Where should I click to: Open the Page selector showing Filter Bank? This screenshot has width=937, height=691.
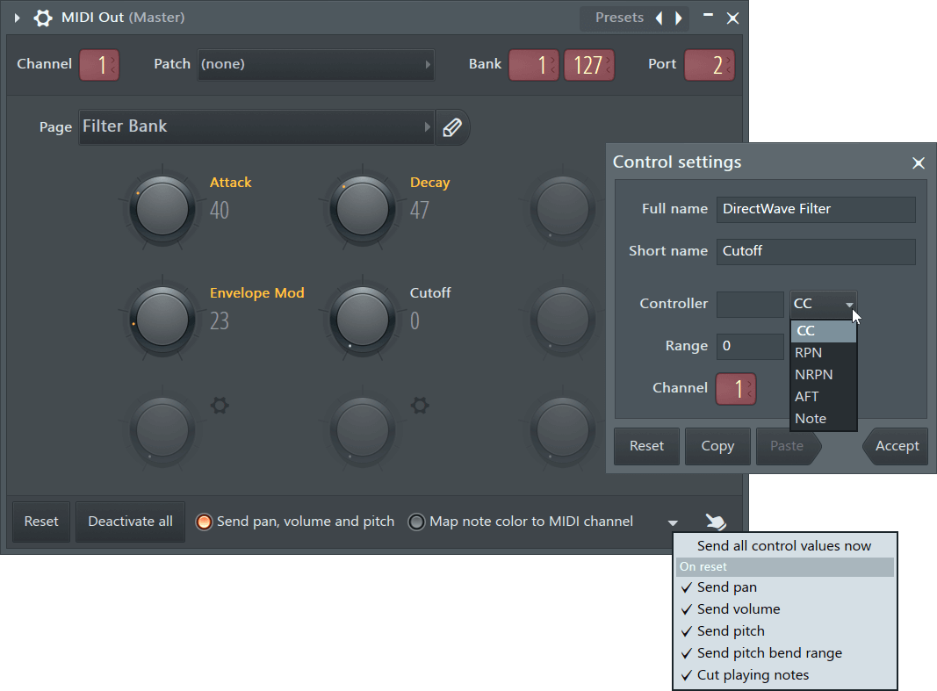(x=255, y=126)
